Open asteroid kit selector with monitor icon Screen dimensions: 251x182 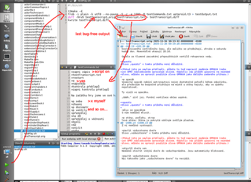point(7,152)
